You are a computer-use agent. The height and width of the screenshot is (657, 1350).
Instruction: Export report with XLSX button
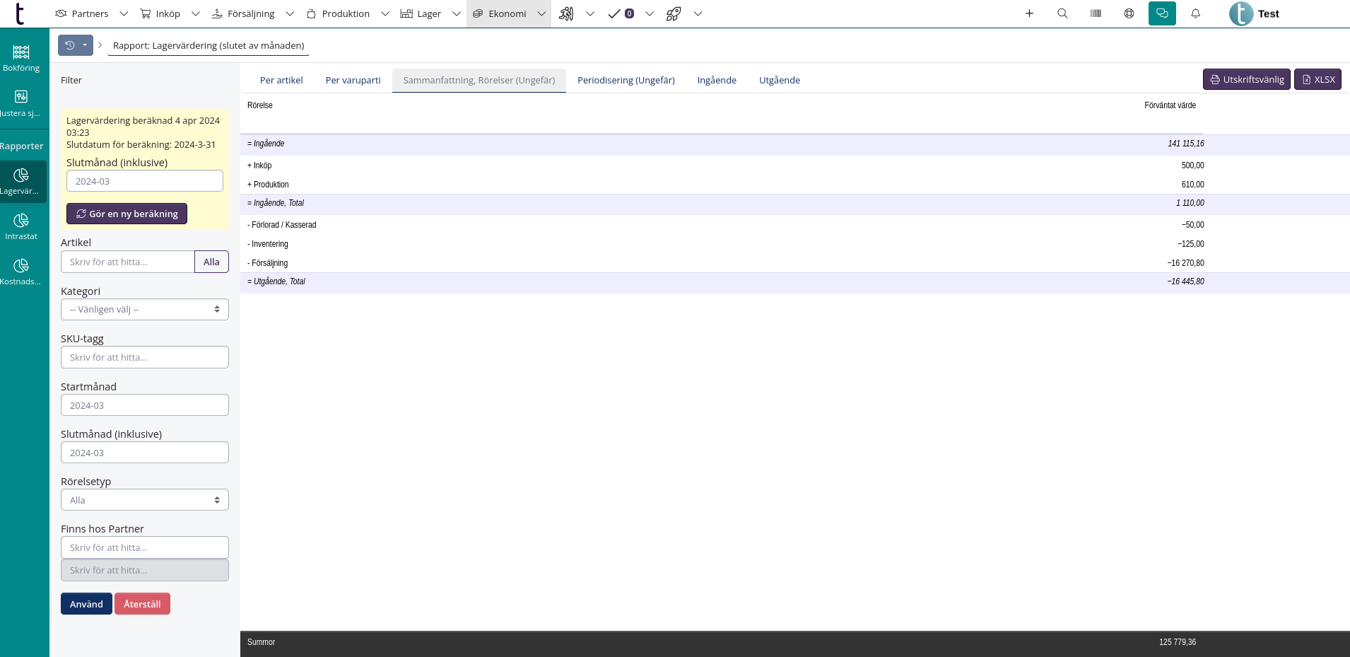[x=1317, y=79]
